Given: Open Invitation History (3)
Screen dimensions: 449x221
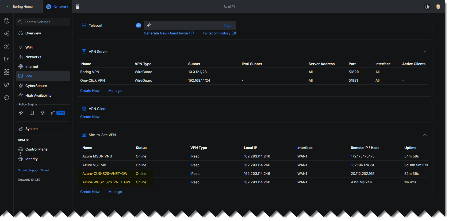Looking at the screenshot, I should (x=219, y=33).
